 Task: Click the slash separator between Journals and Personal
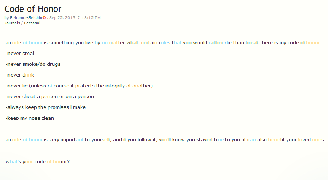(22, 23)
